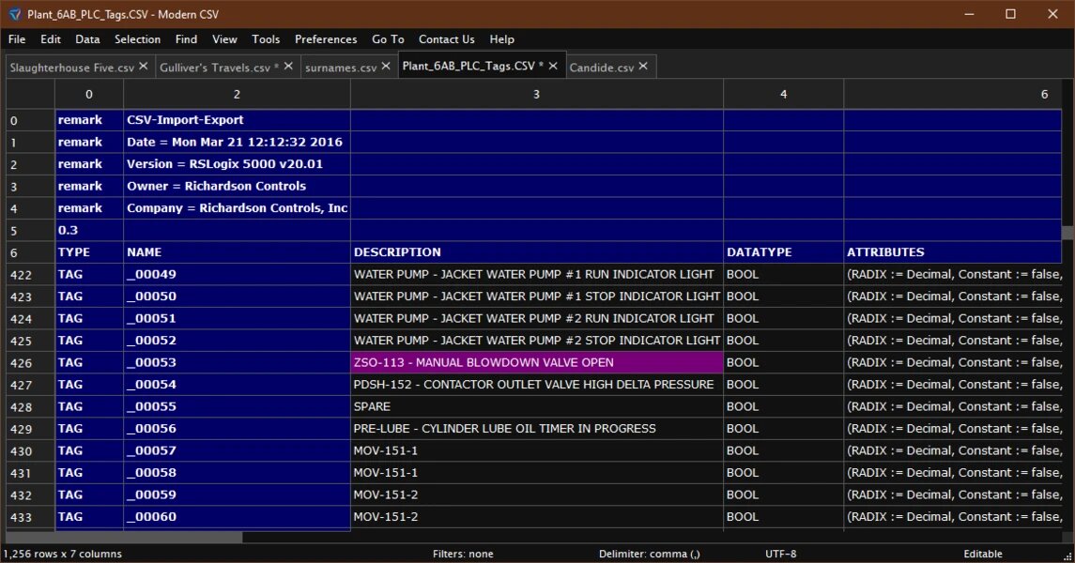Click the resize grip in status bar corner
The image size is (1075, 563).
[x=1067, y=556]
